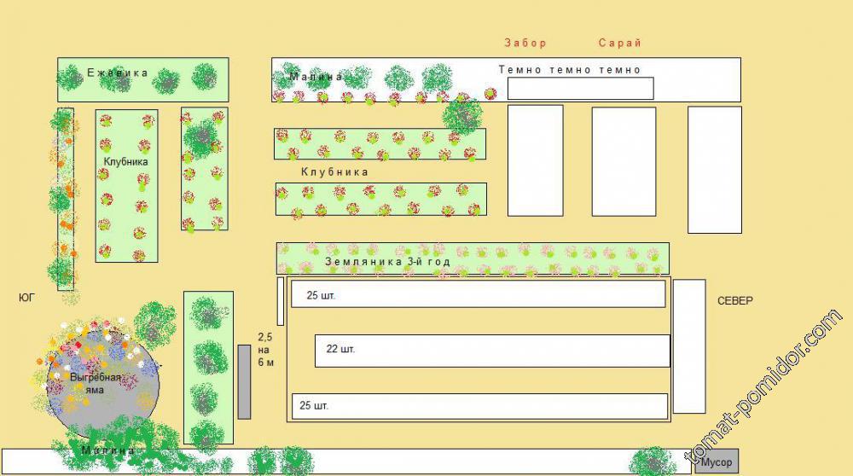Click grey bar left of '2,5 на 6 м'
853x476 pixels.
point(244,382)
